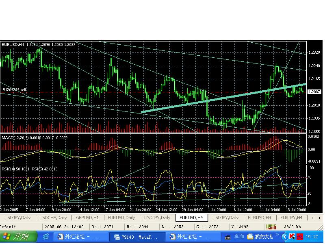The width and height of the screenshot is (325, 244).
Task: Click the 0.0102 MACD scale value
Action: (313, 137)
